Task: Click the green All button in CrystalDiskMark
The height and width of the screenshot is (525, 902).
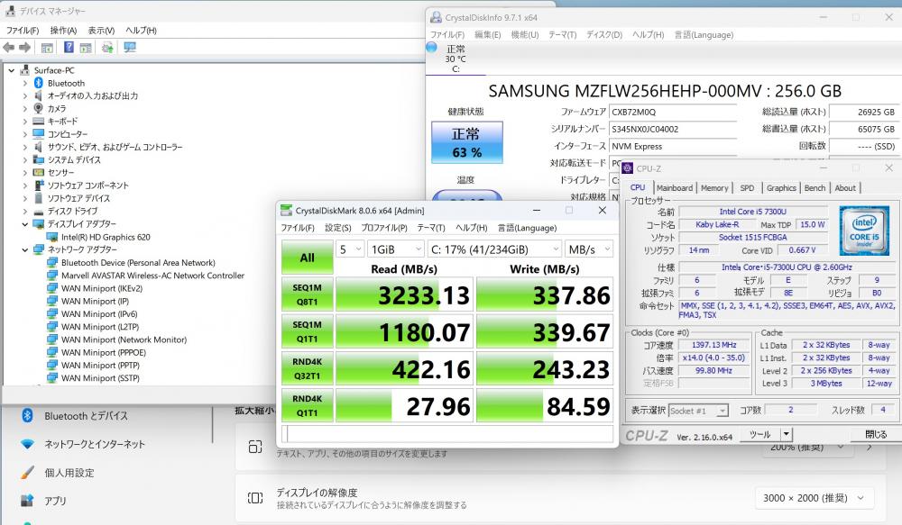Action: [308, 258]
